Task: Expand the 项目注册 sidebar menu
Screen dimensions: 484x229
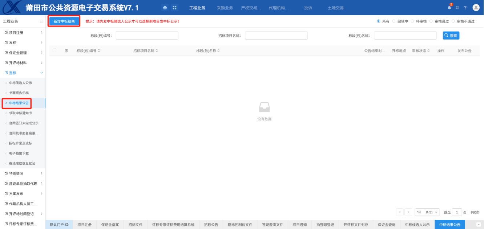Action: 23,33
